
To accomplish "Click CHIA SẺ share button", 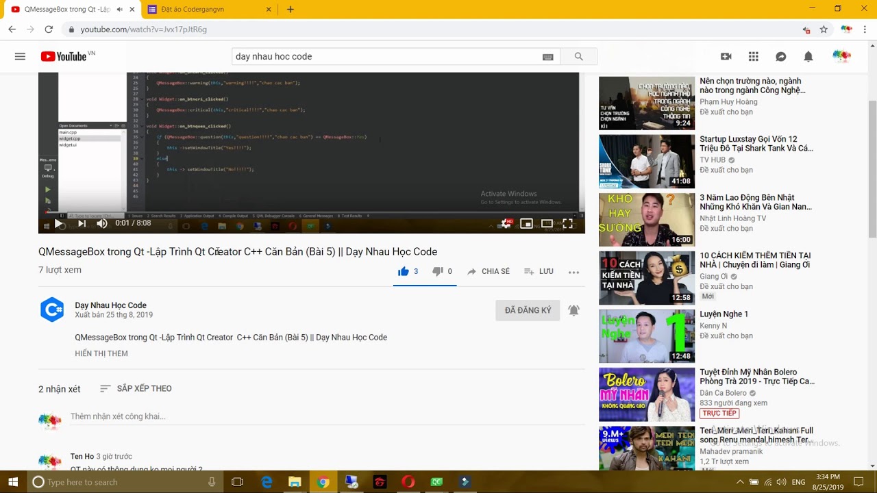I will (489, 271).
